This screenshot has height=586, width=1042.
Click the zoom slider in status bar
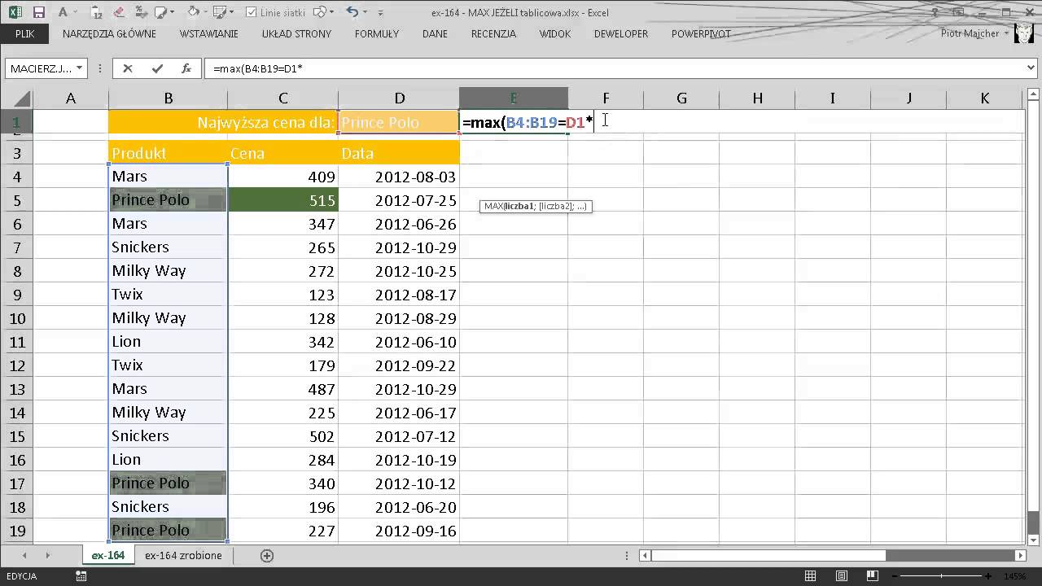pyautogui.click(x=942, y=576)
